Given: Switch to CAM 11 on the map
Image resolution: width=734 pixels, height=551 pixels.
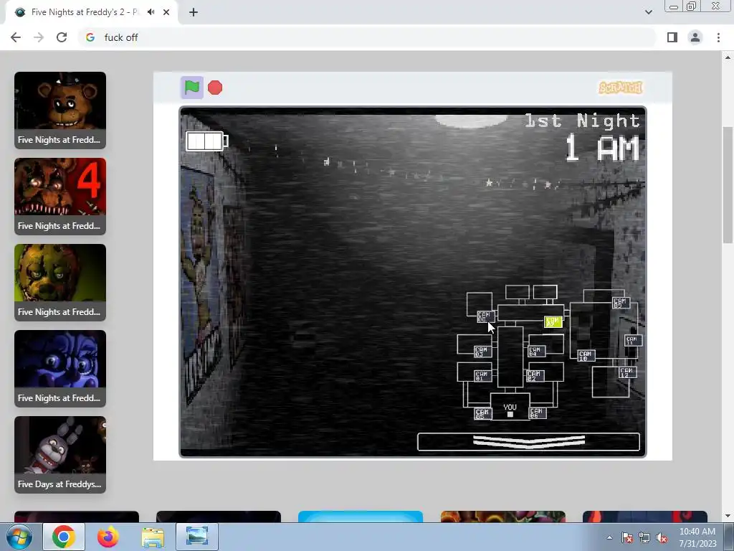Looking at the screenshot, I should pos(634,341).
